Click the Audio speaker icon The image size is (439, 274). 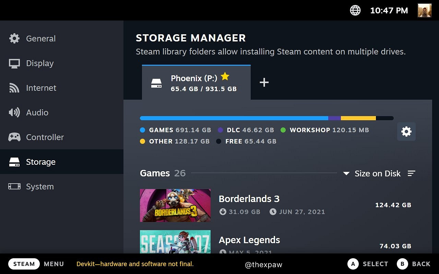14,112
